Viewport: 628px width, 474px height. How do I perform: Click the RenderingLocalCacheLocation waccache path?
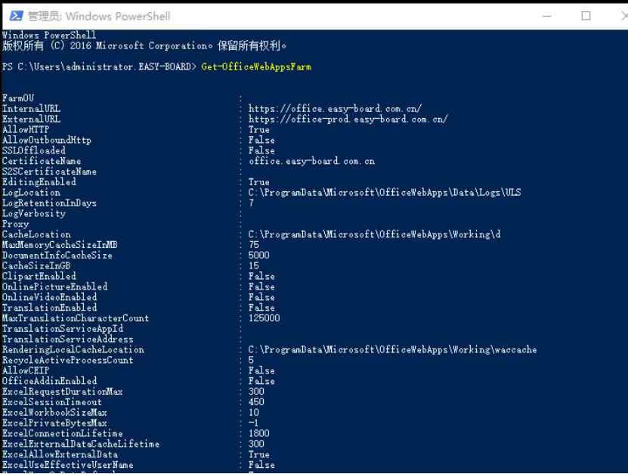coord(392,349)
